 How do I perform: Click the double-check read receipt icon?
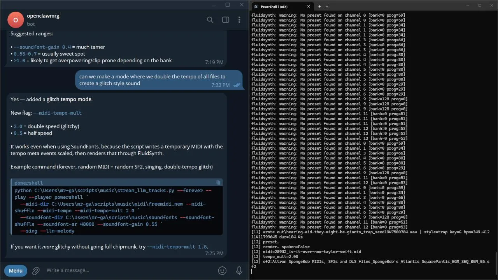point(237,85)
